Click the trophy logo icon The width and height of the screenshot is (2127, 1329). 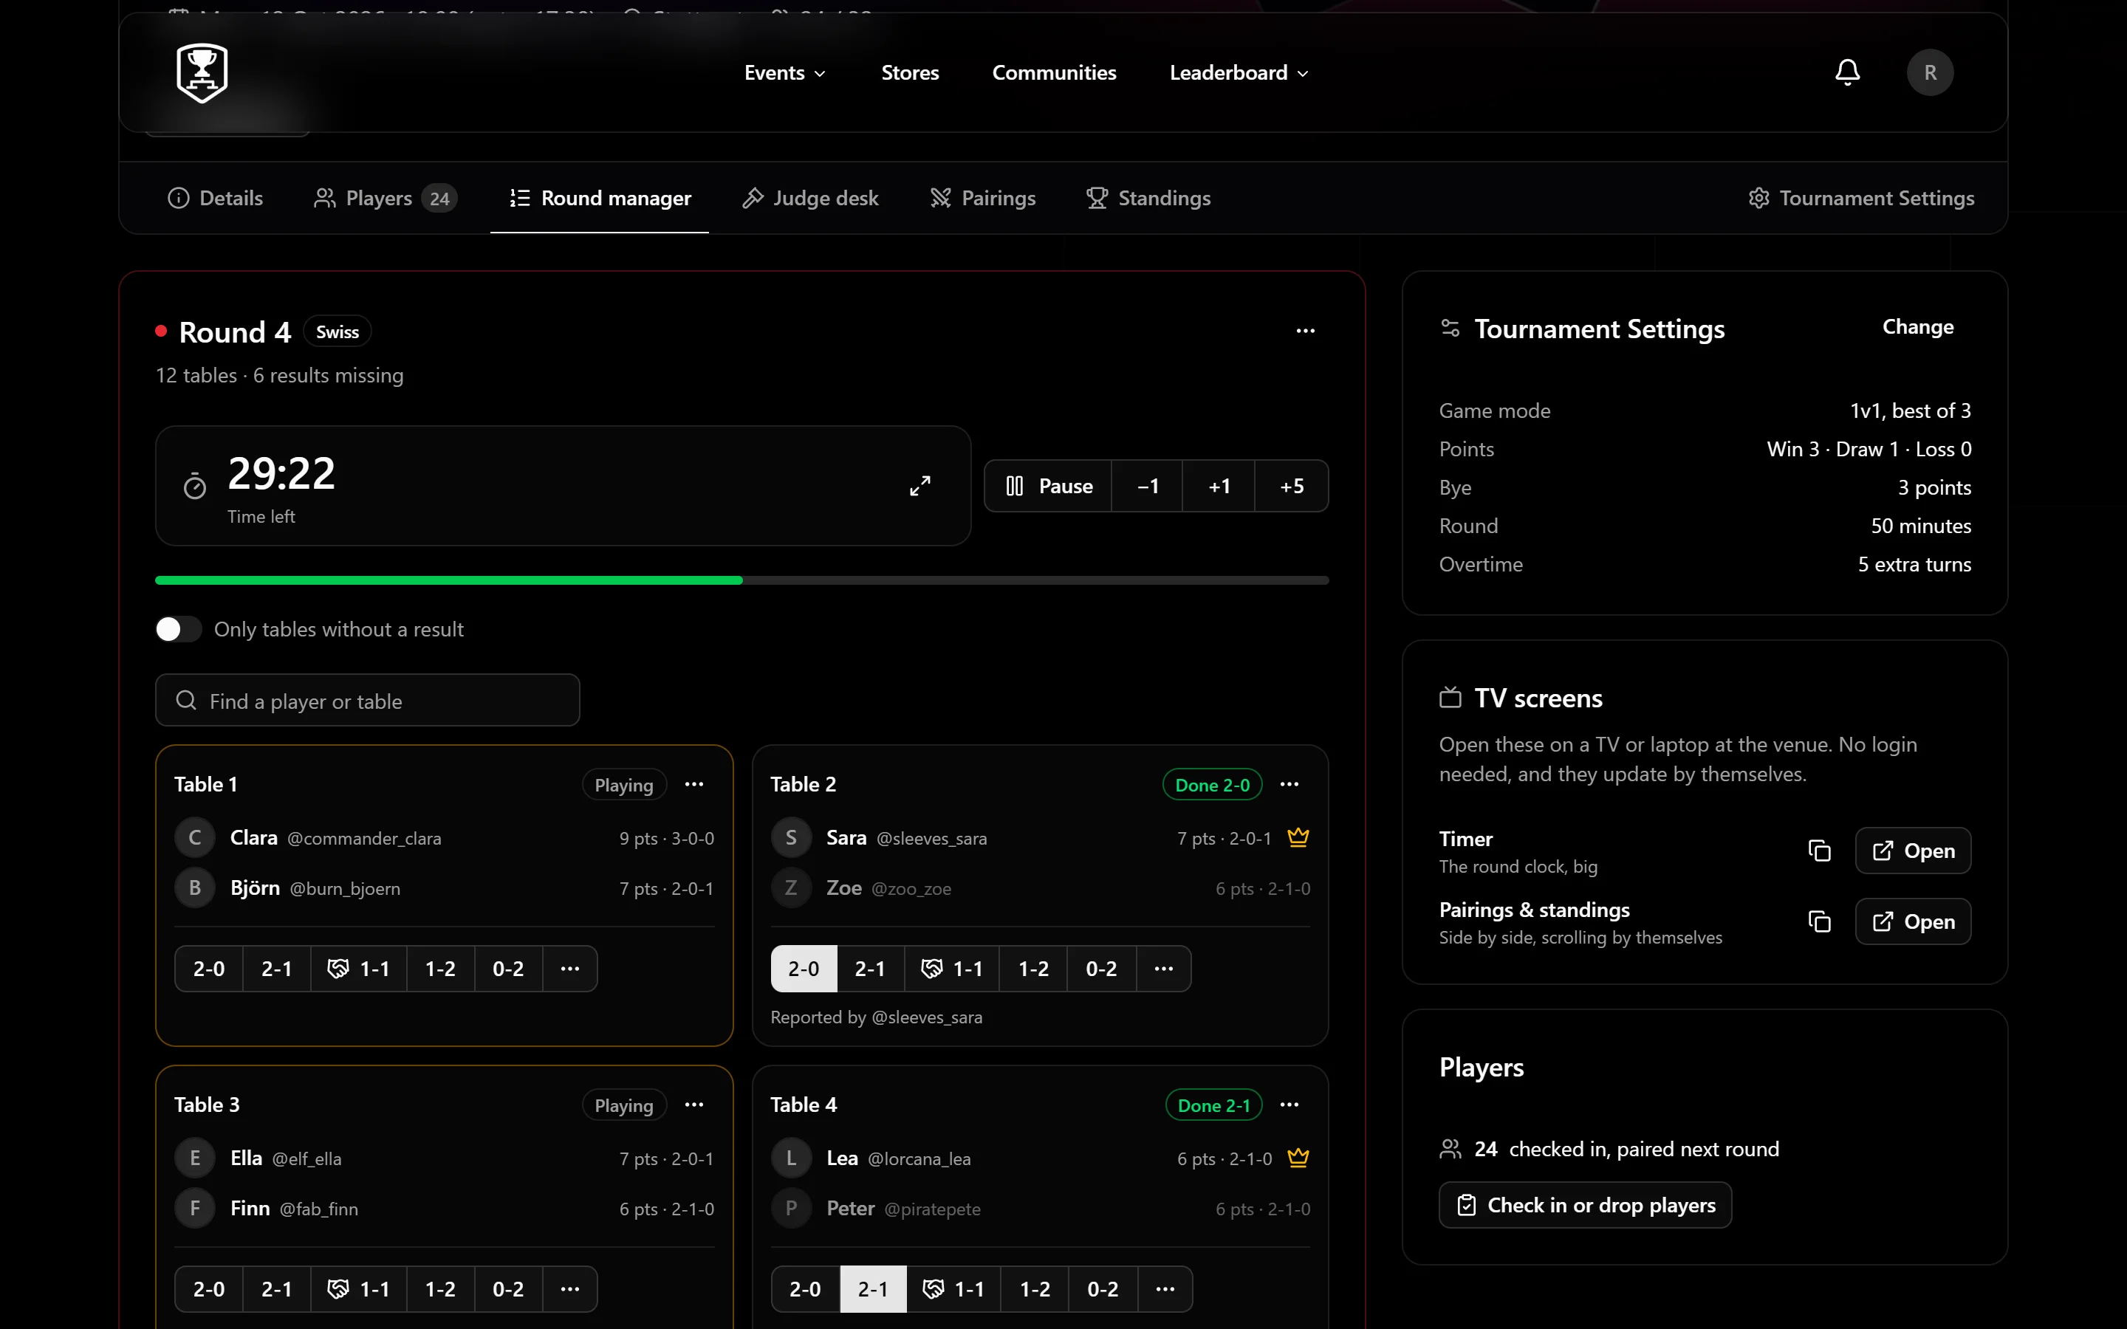[202, 73]
